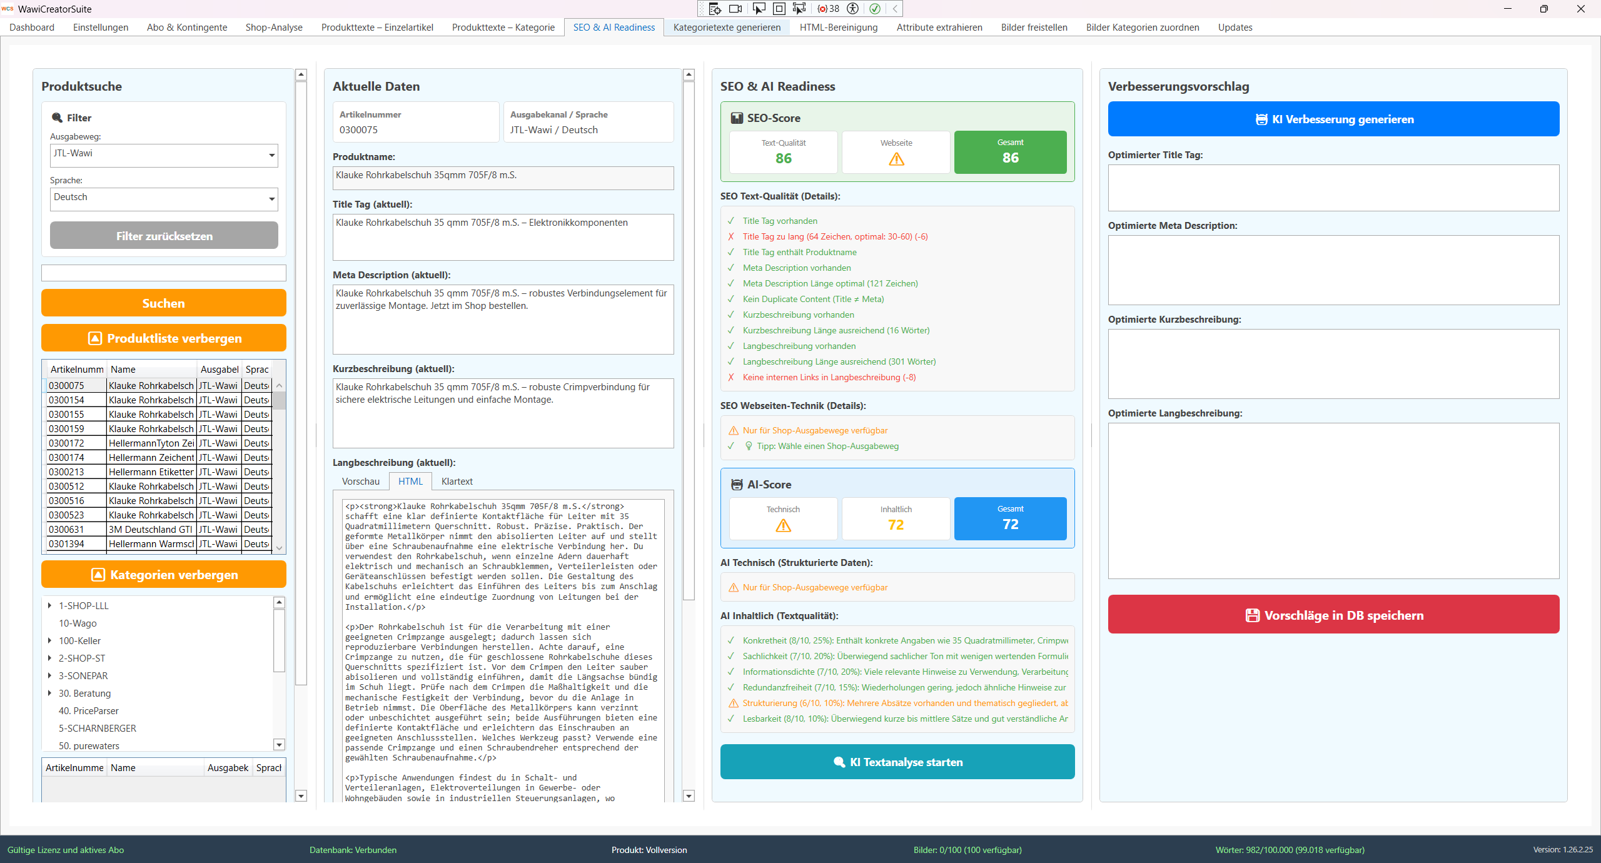
Task: Select the 10-Wago category
Action: tap(78, 623)
